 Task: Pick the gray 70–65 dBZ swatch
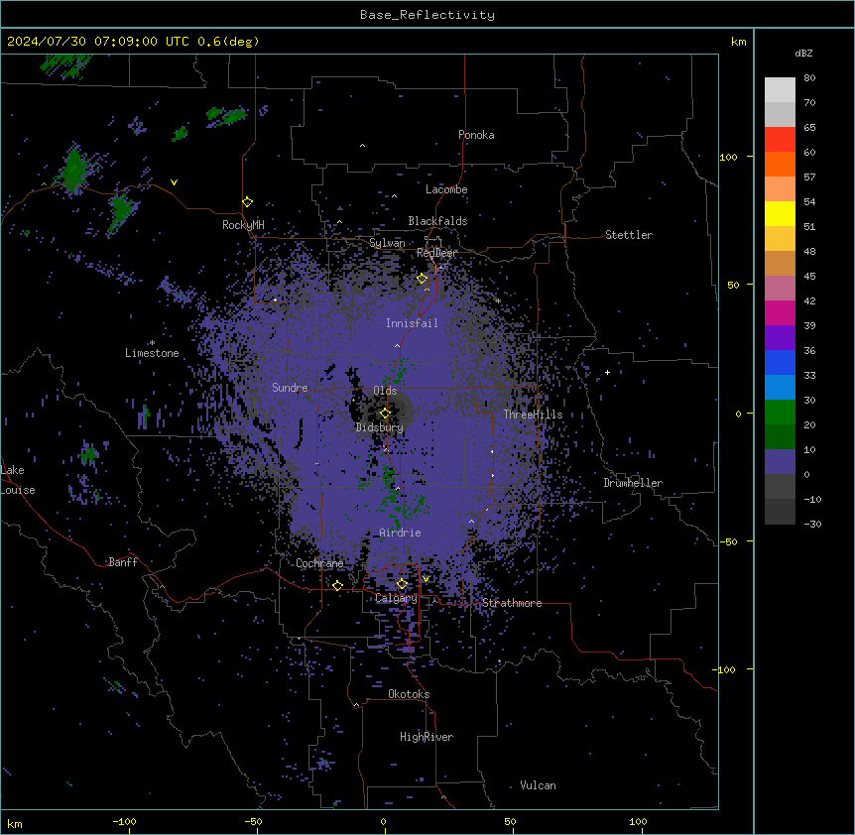click(780, 114)
